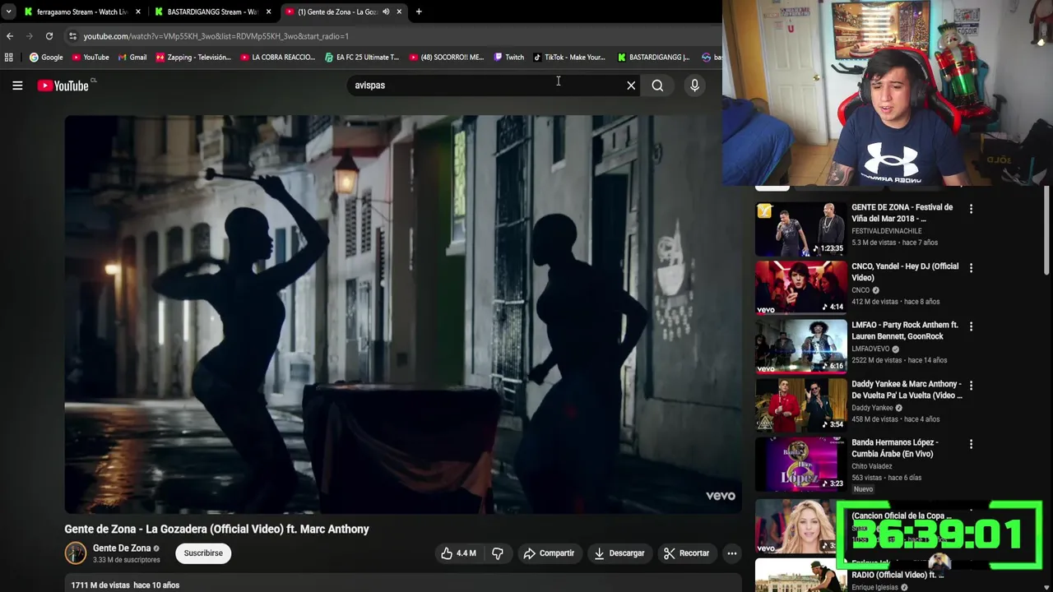Viewport: 1053px width, 592px height.
Task: Open options menu for De Vuelta Pa' La Vuelta
Action: tap(971, 386)
